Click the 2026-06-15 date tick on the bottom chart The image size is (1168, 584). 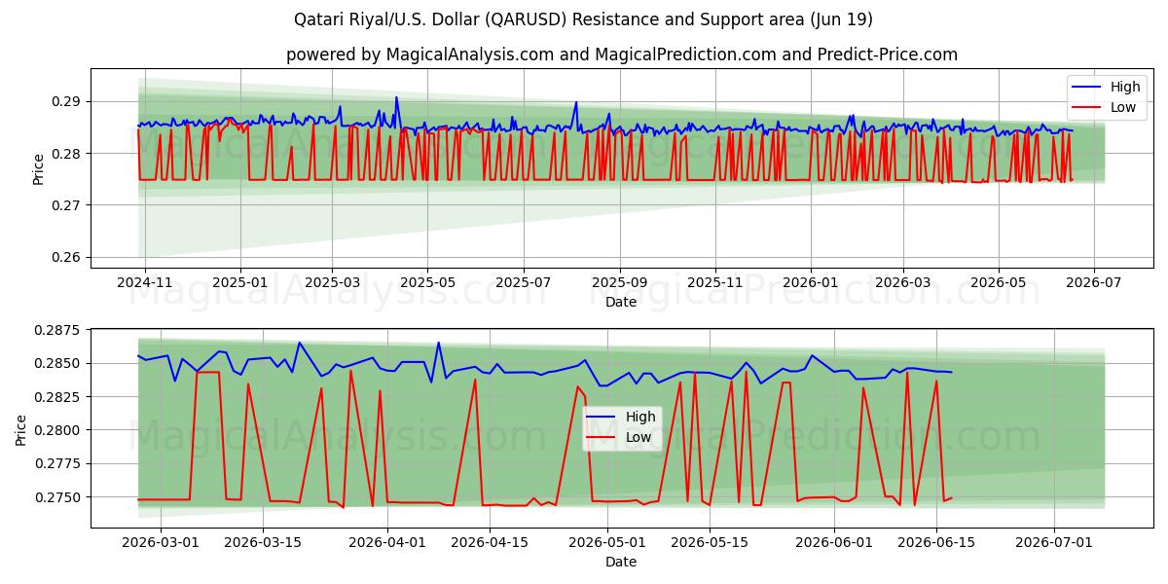[x=936, y=543]
